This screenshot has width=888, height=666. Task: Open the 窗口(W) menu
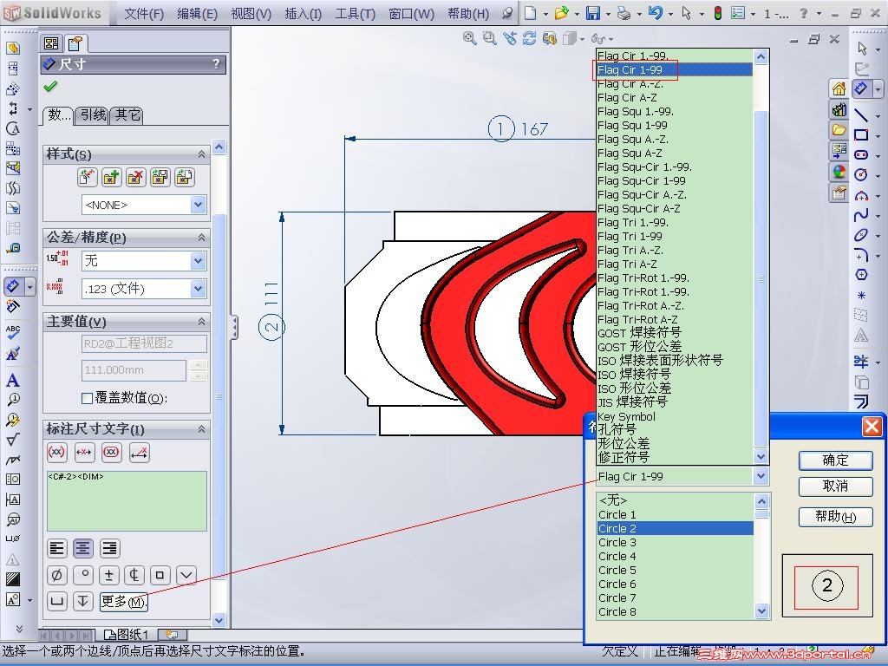(x=411, y=14)
